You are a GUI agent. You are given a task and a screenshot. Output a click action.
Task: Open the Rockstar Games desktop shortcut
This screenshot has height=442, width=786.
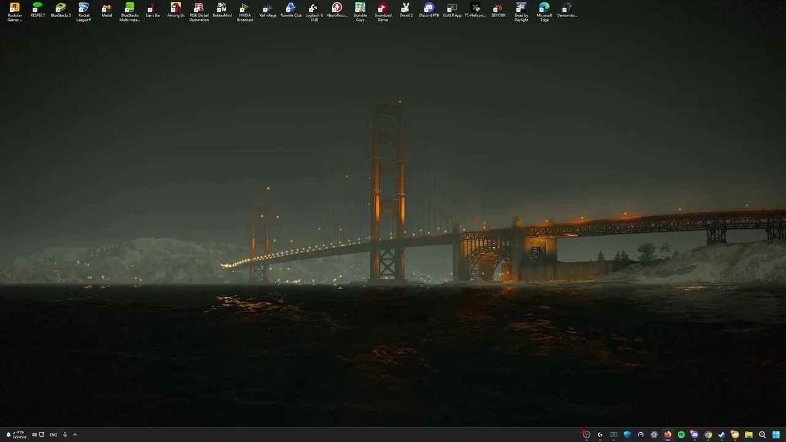tap(15, 12)
